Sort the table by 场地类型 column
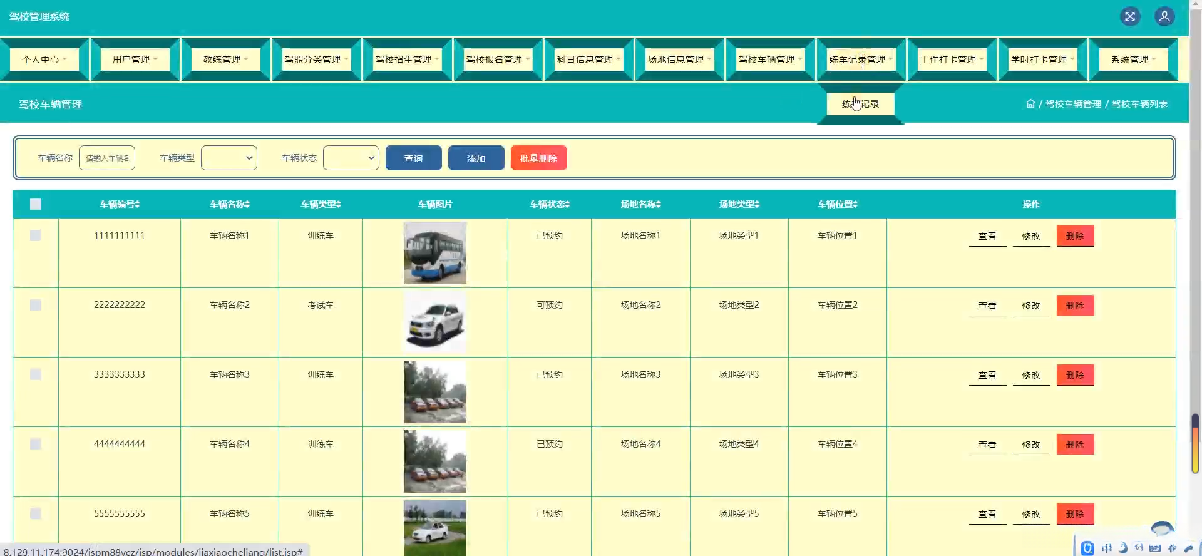This screenshot has width=1202, height=556. coord(739,204)
